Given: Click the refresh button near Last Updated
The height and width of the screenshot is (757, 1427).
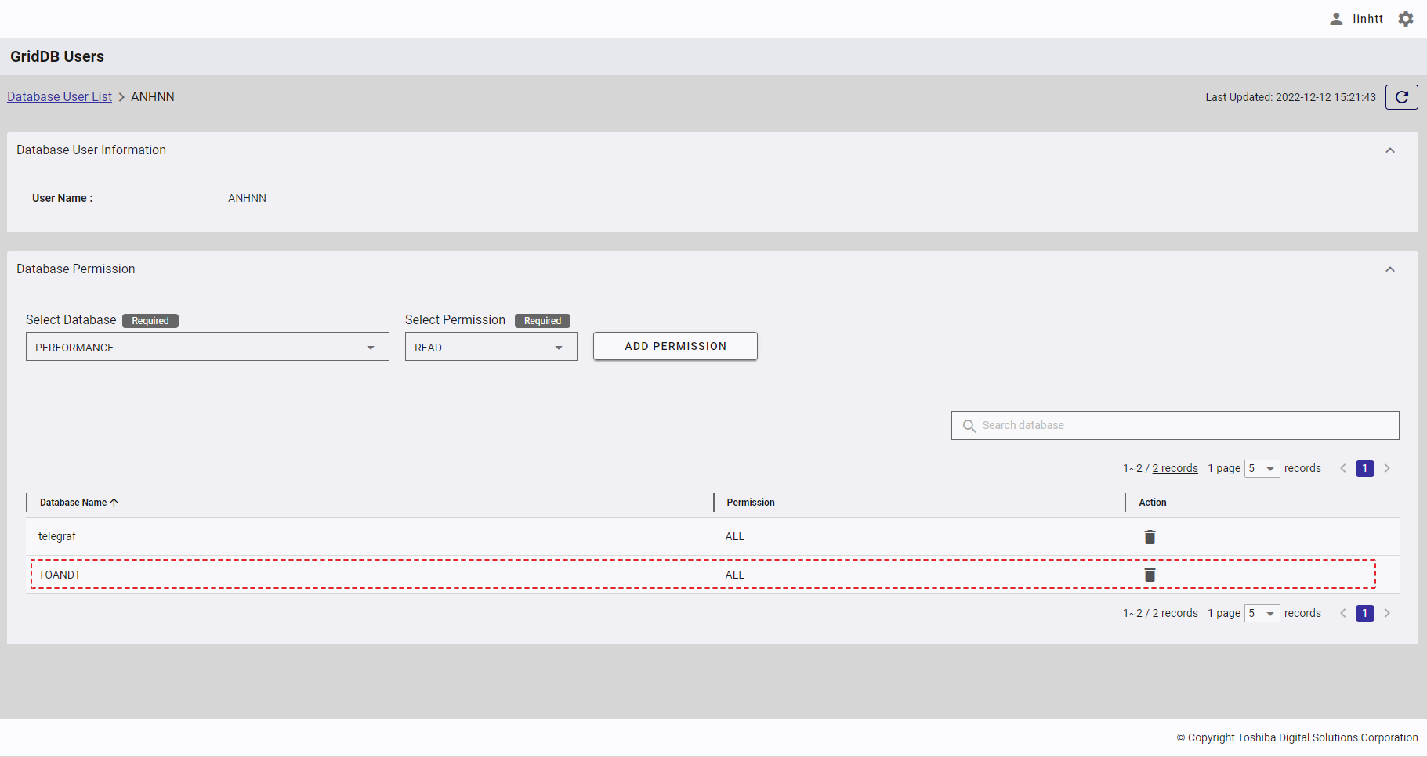Looking at the screenshot, I should [x=1401, y=97].
